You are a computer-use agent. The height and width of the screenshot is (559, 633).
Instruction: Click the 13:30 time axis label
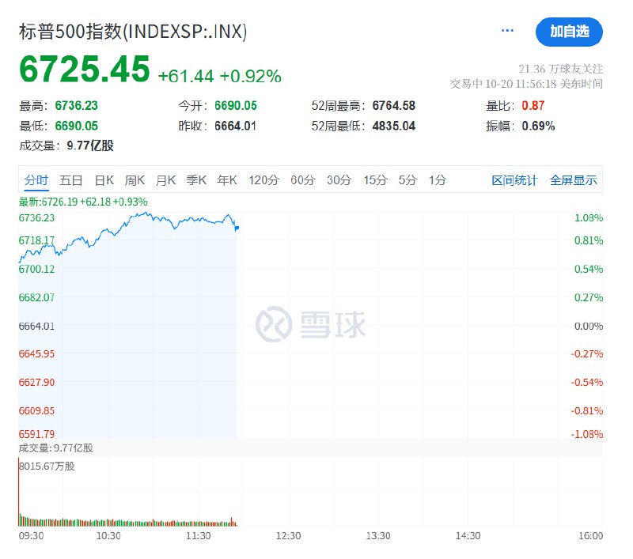coord(378,535)
